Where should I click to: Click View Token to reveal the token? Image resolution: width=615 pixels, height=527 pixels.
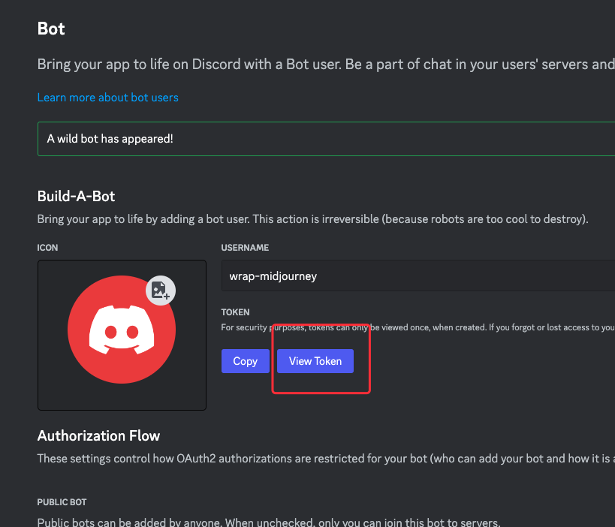click(x=315, y=361)
